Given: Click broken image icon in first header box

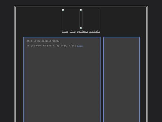Looking at the screenshot, I should click(x=63, y=10).
